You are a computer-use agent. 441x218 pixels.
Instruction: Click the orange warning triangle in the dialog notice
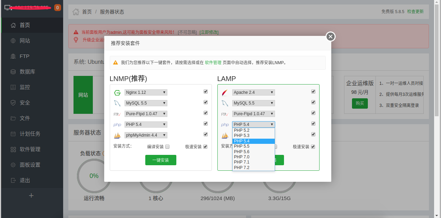116,63
